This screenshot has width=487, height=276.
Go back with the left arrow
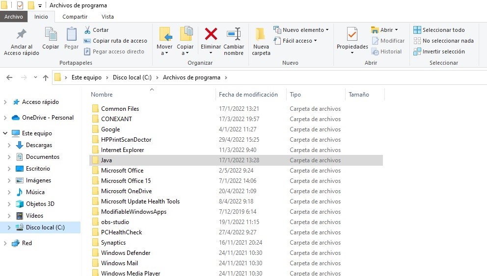coord(9,77)
